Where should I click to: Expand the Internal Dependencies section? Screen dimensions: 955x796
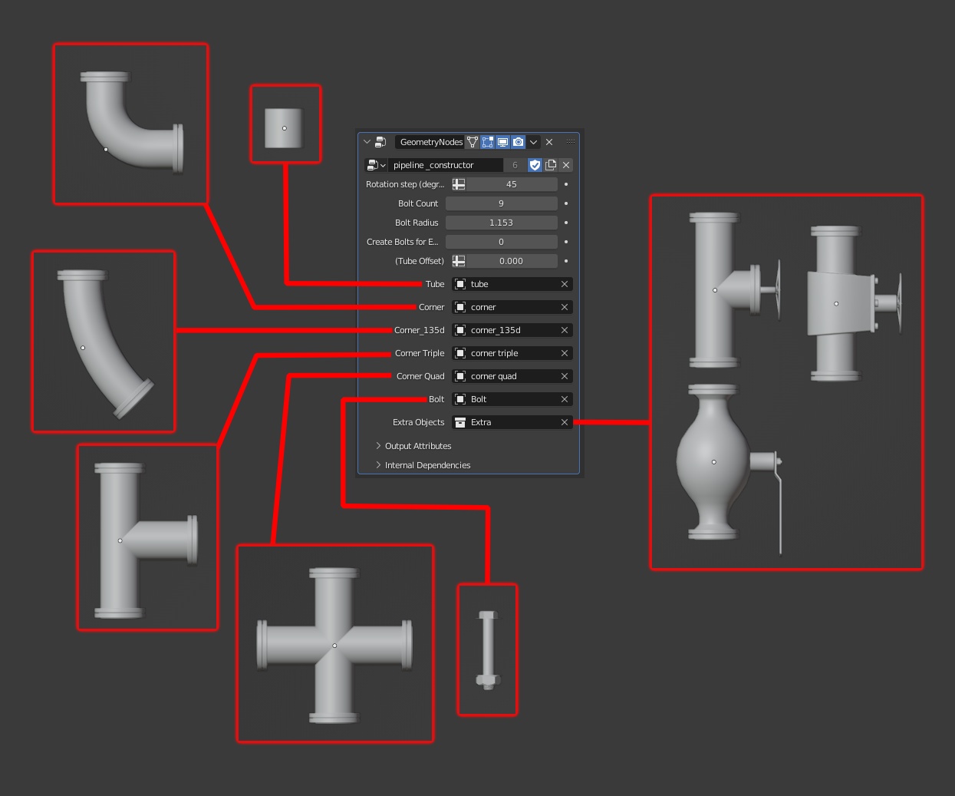428,464
